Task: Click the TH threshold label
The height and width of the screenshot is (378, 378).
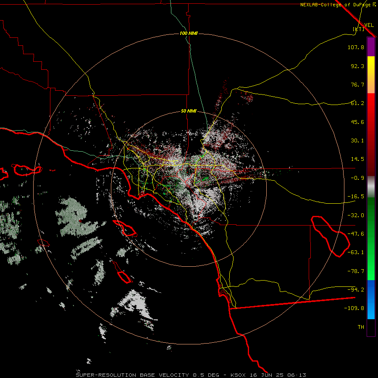Action: point(361,327)
